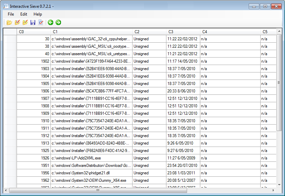Screen dimensions: 285x196
Task: Click the green back arrow icon
Action: [x=50, y=23]
